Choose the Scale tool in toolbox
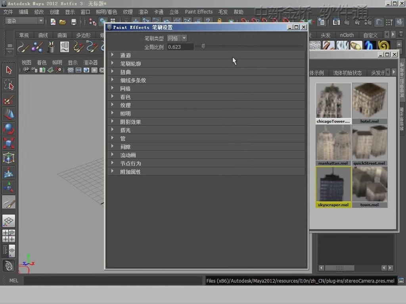406x304 pixels. (x=9, y=143)
